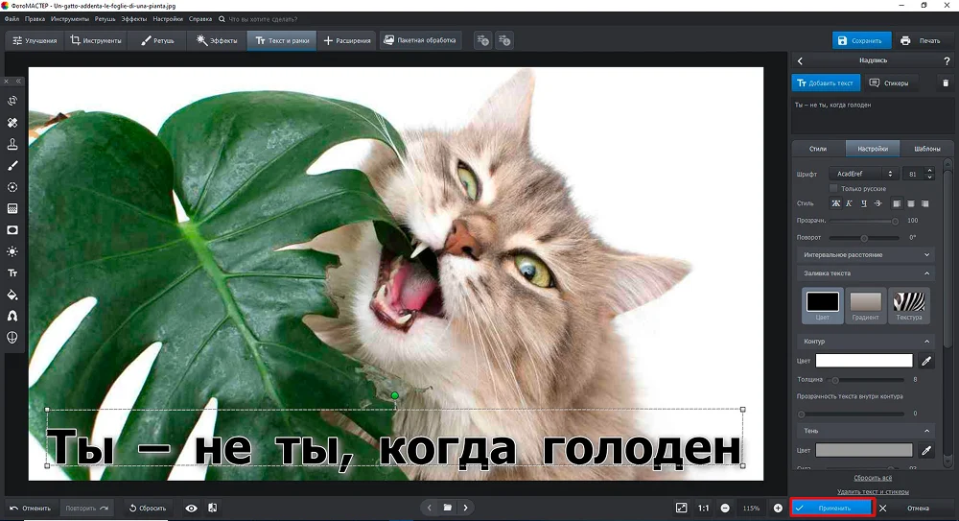Zoom in with the plus icon
The image size is (959, 521).
pyautogui.click(x=778, y=509)
